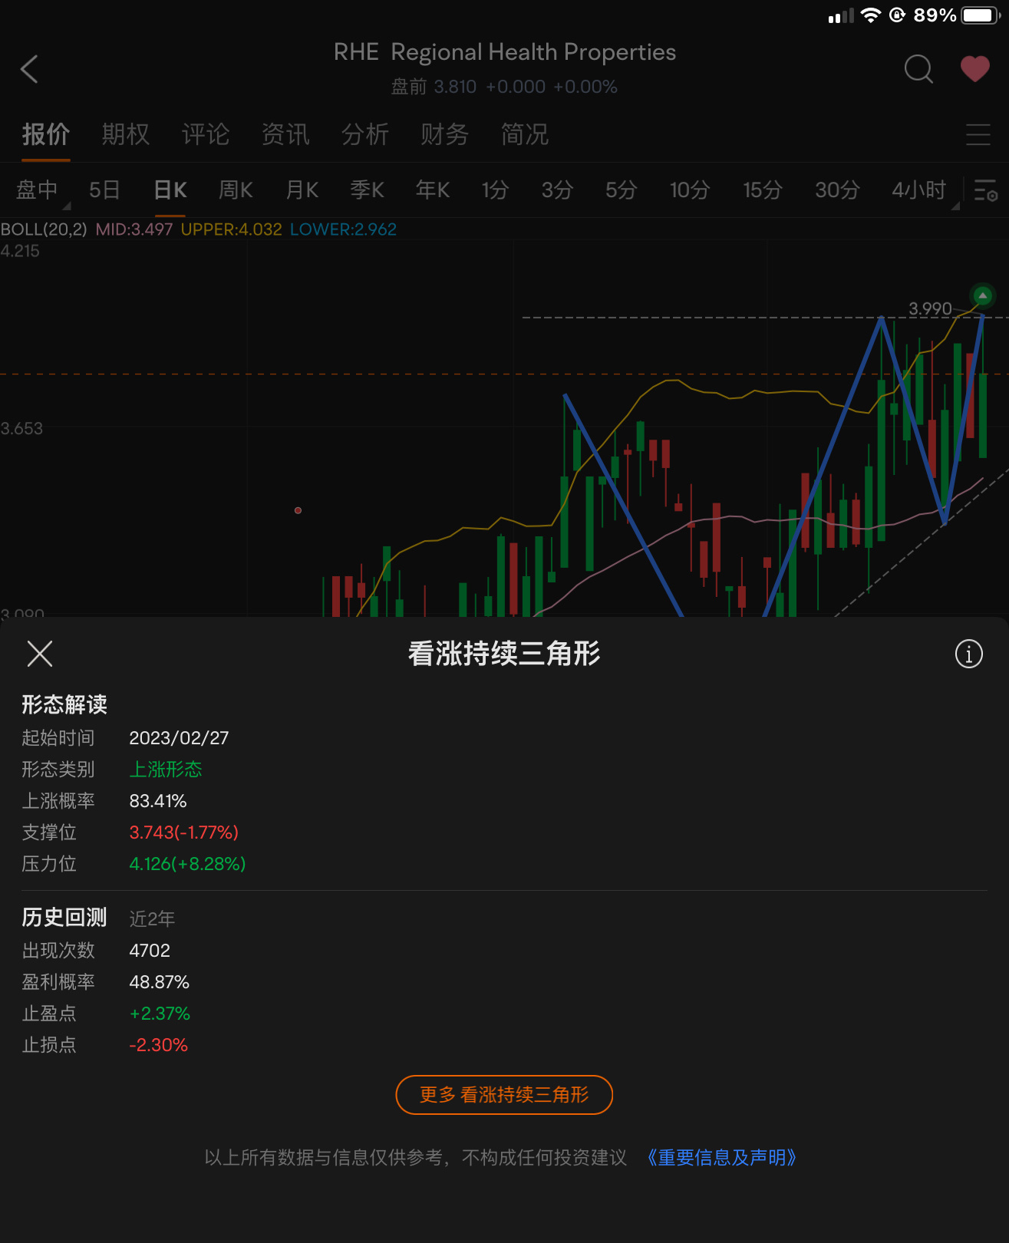Screen dimensions: 1009x1243
Task: Tap the 近2年 backtest range label
Action: 152,918
